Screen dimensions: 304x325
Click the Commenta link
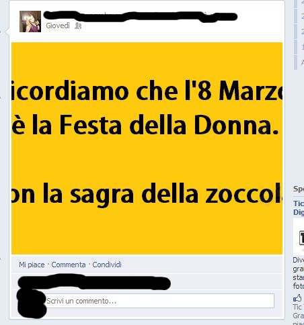pos(69,265)
